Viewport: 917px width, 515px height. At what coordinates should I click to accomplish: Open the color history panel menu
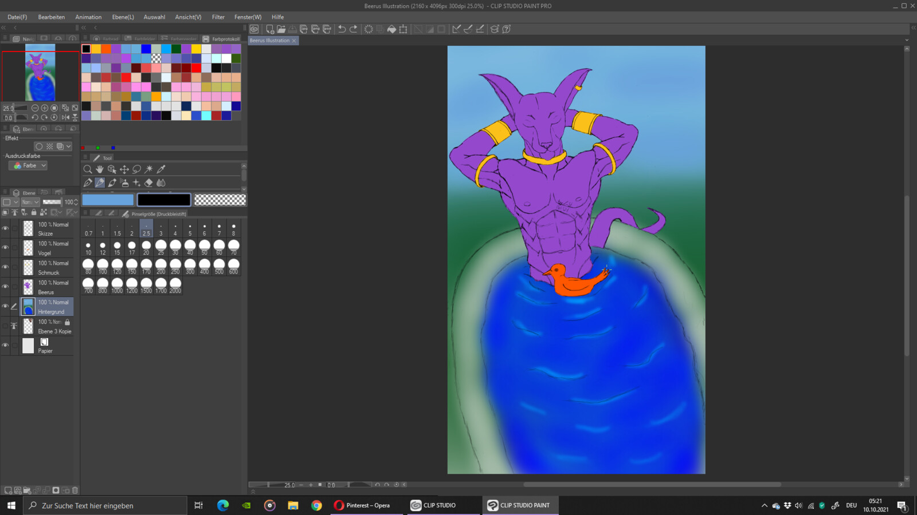85,39
